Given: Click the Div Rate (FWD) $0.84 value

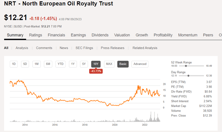Looking at the screenshot, I should tap(208, 92).
